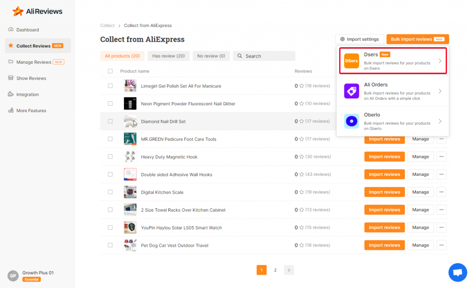The height and width of the screenshot is (288, 470).
Task: Open more options for Heavy Duty Magnetic Hook
Action: (442, 157)
